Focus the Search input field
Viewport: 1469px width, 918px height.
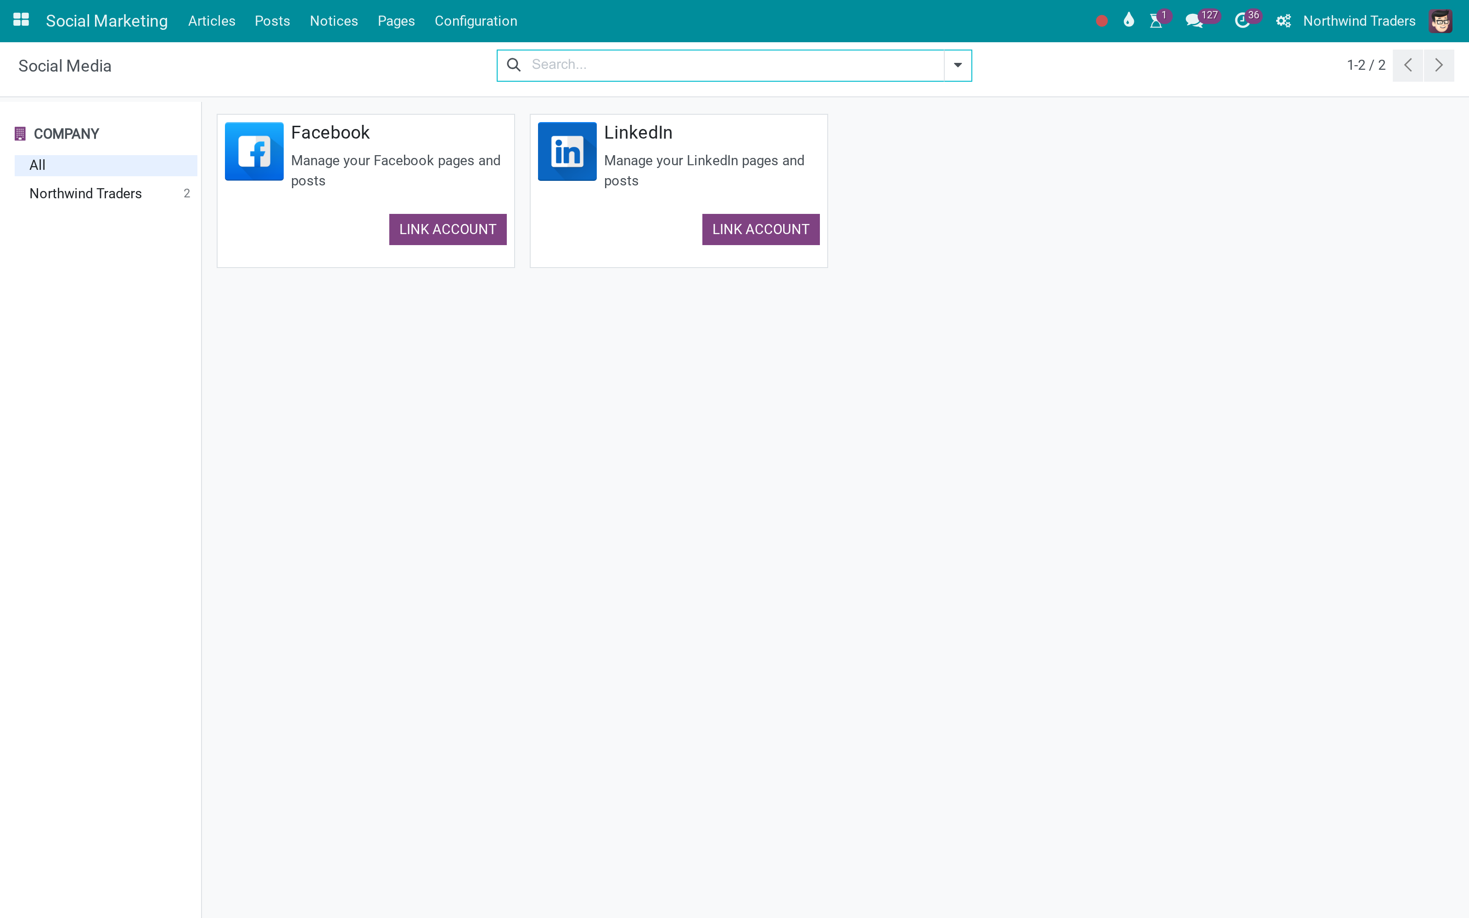tap(734, 65)
